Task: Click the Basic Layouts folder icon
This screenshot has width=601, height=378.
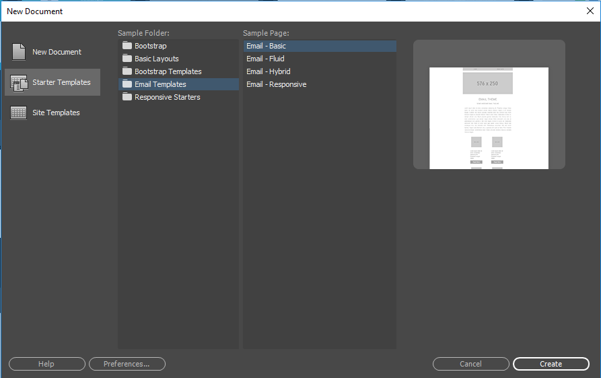Action: tap(127, 59)
